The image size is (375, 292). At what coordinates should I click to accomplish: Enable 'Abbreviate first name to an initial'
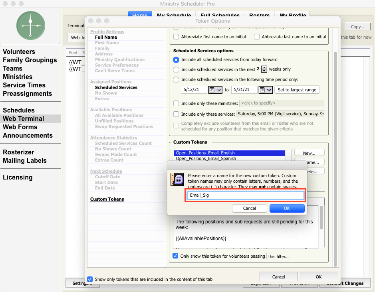(x=176, y=37)
